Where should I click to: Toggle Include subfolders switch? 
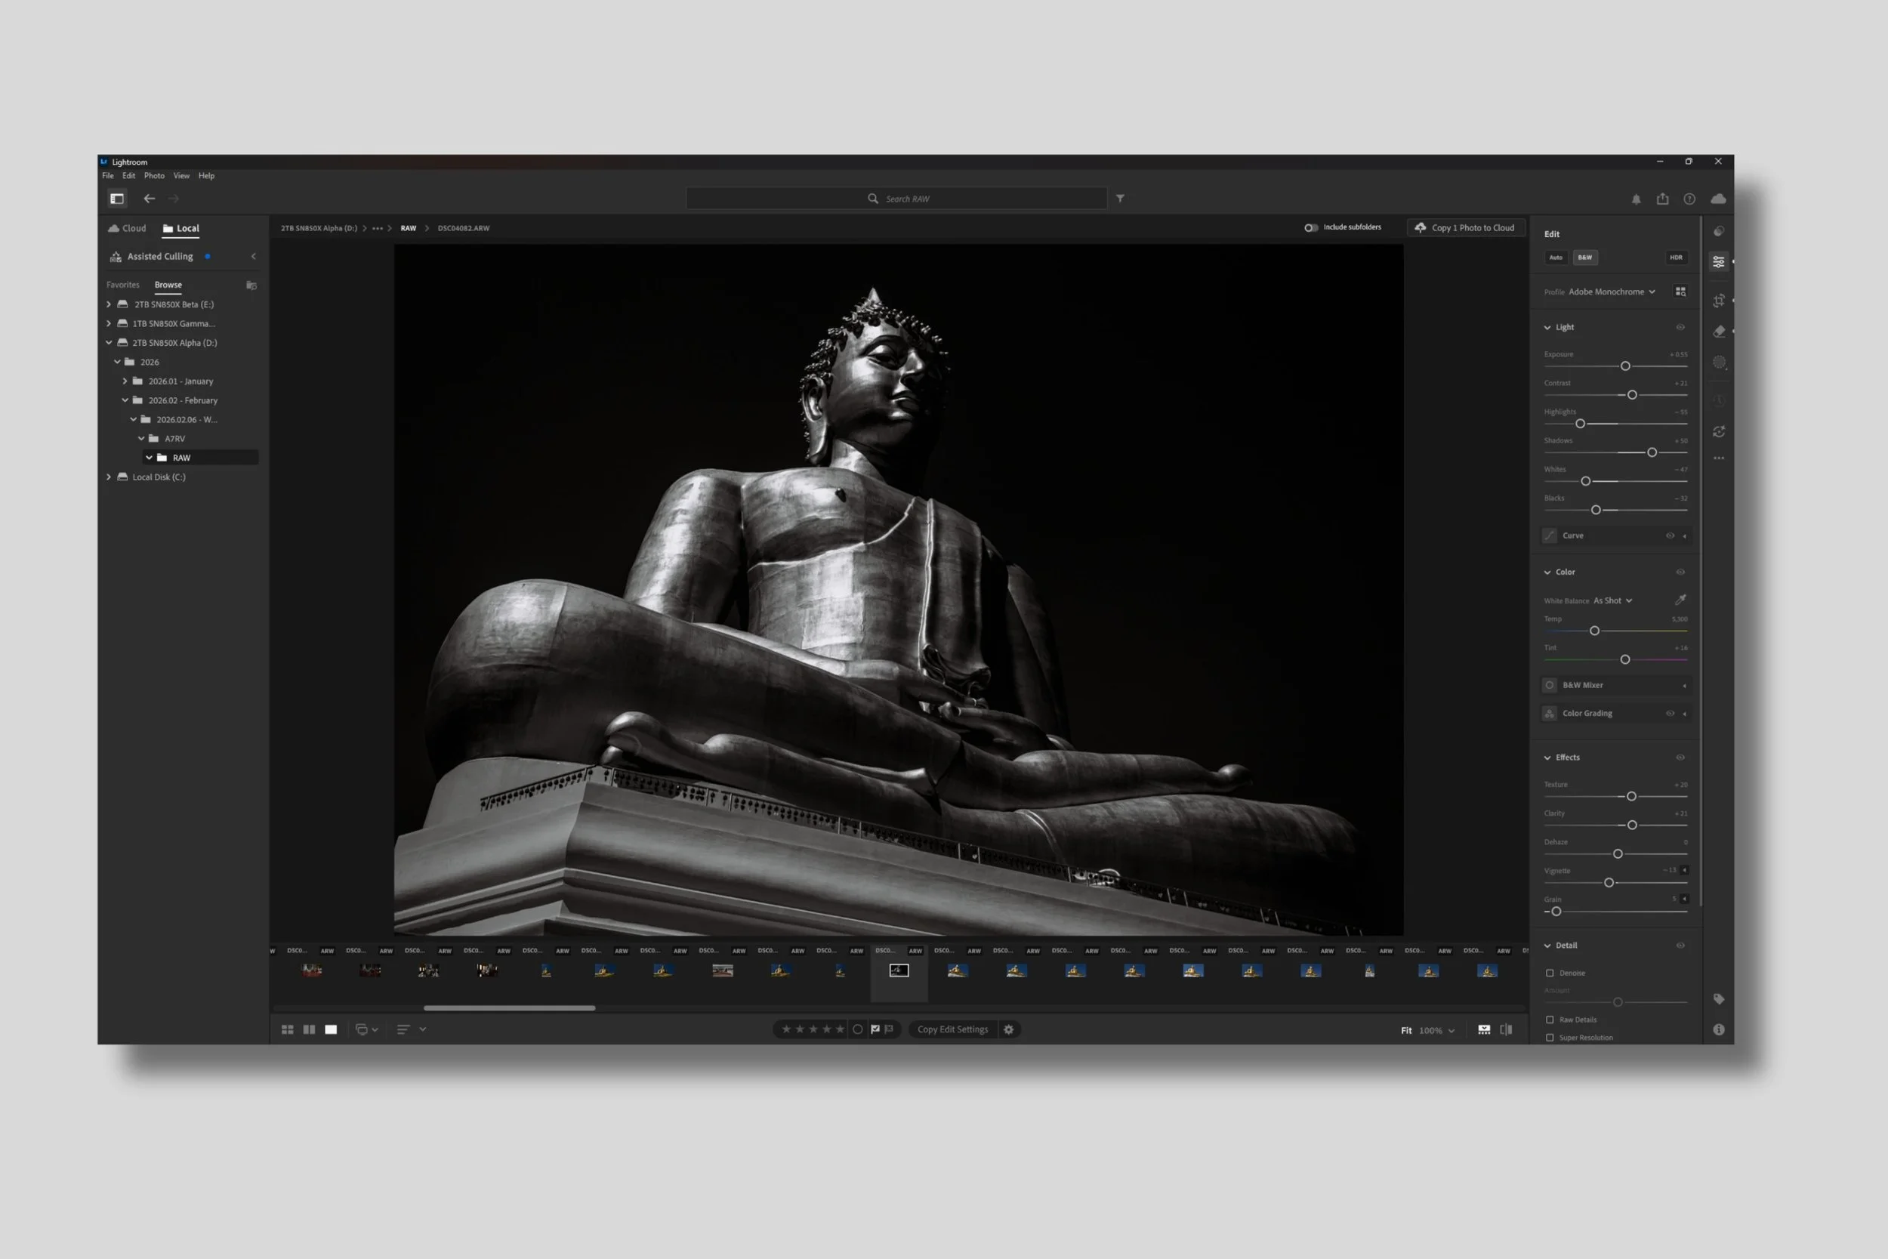[1311, 227]
